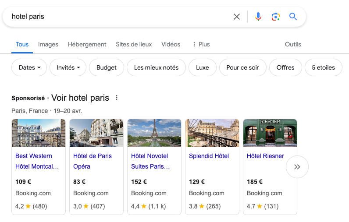This screenshot has height=222, width=349.
Task: Expand the Plus menu with three dots
Action: tap(201, 45)
